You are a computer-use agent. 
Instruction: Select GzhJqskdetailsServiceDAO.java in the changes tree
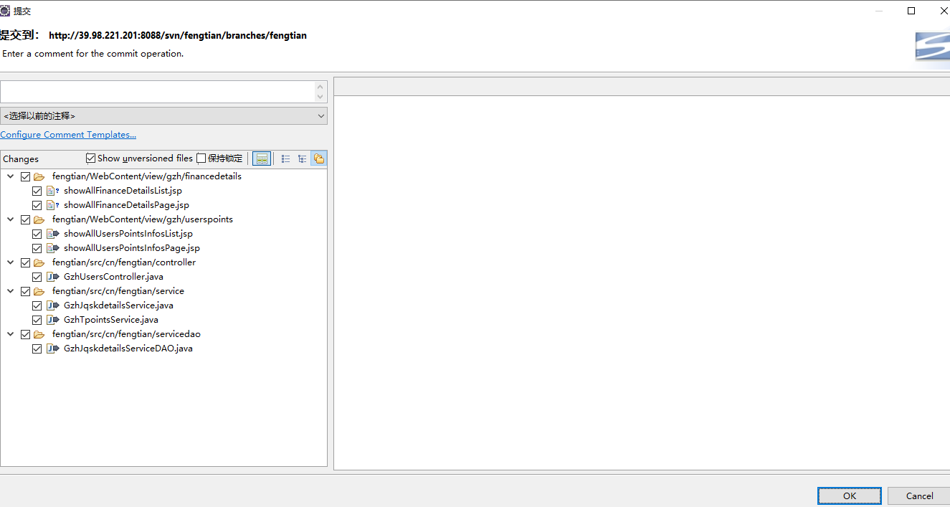pos(128,349)
